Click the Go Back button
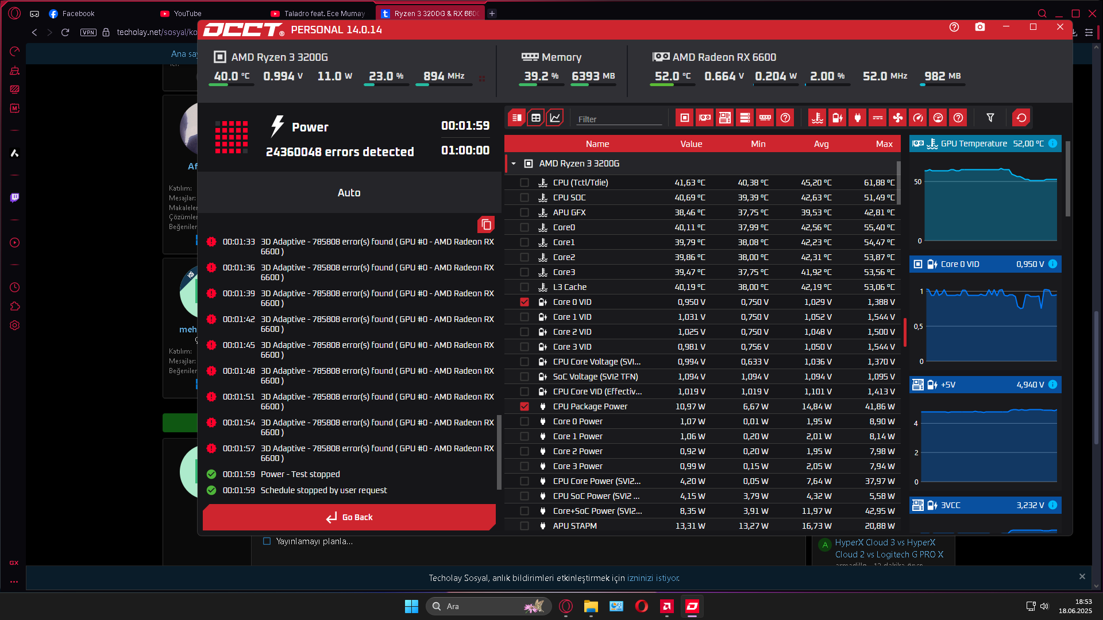1103x620 pixels. tap(349, 517)
